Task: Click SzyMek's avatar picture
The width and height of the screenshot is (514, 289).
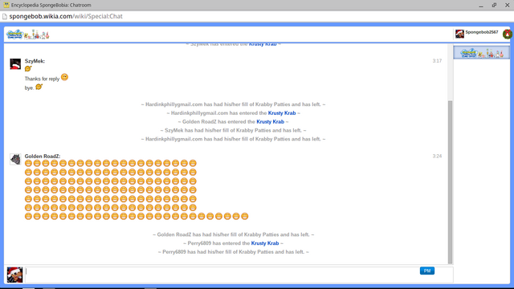Action: [15, 64]
